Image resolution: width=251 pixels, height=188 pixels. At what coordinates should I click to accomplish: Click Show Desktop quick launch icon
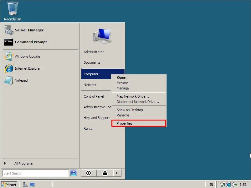coord(32,185)
